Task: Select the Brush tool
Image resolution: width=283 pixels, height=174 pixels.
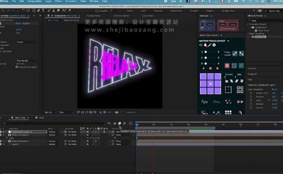Action: 49,11
